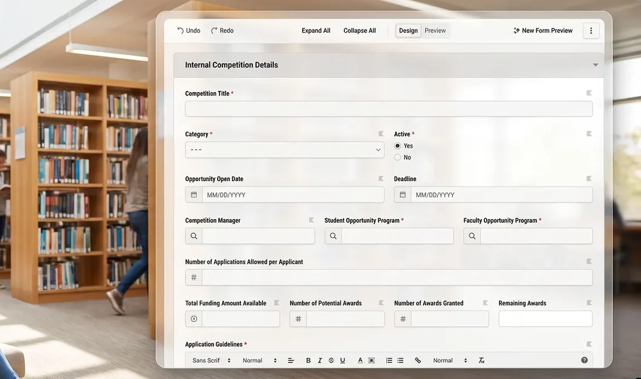
Task: Switch to the Preview tab
Action: (435, 31)
